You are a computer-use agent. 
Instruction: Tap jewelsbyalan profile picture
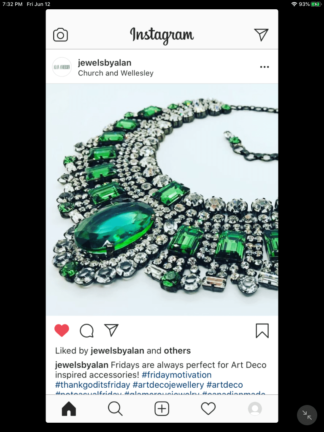(62, 67)
